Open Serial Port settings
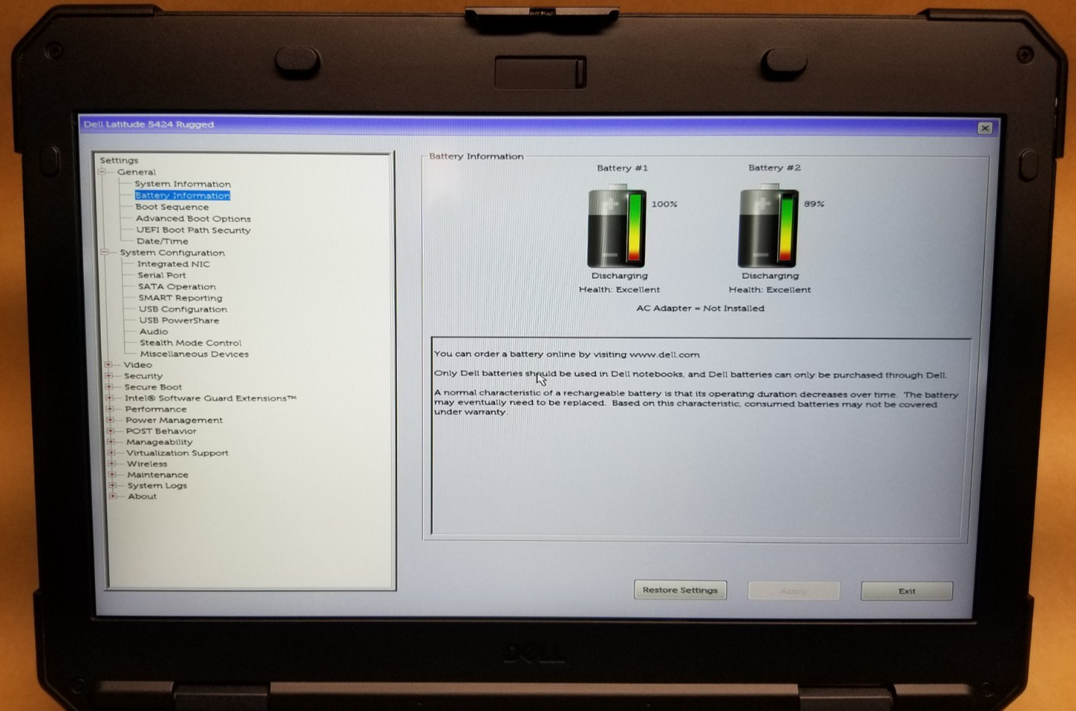Screen dimensions: 1076x711 pos(162,275)
